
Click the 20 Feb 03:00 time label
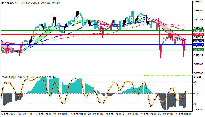pyautogui.click(x=78, y=114)
